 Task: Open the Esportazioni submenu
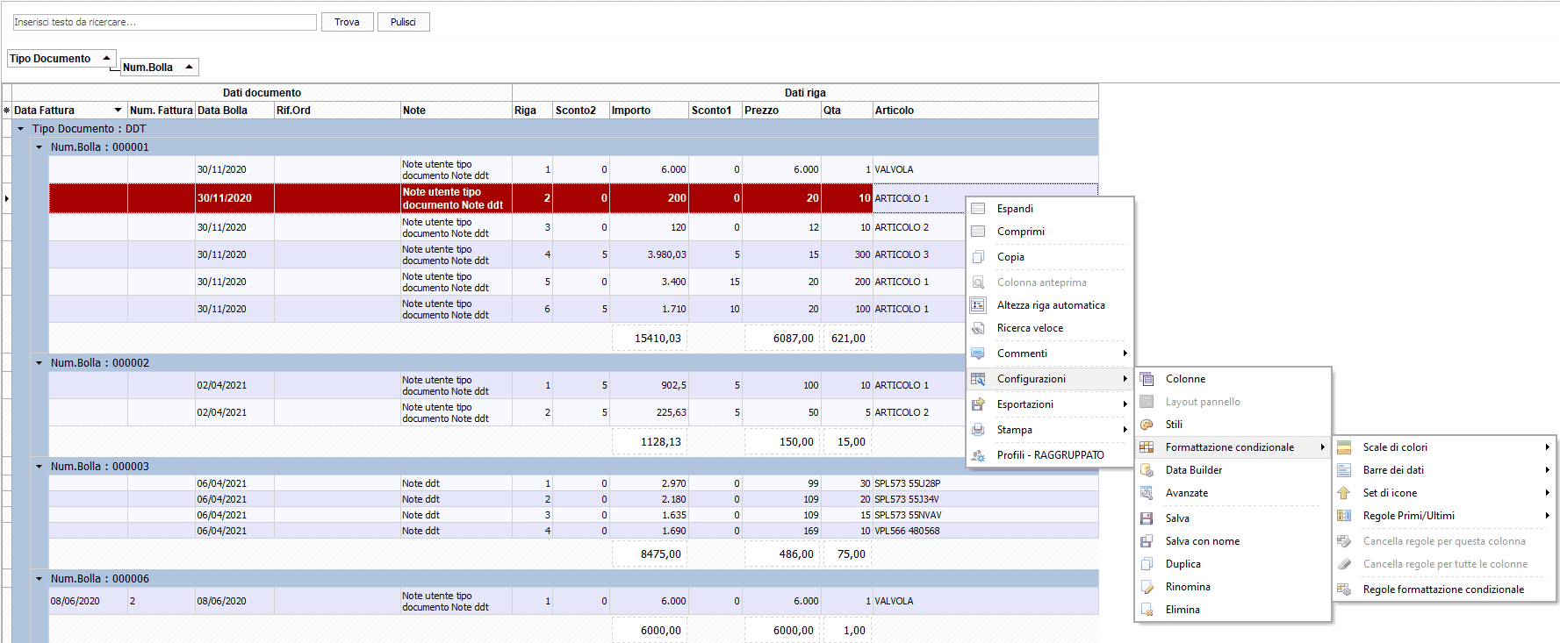click(1050, 404)
